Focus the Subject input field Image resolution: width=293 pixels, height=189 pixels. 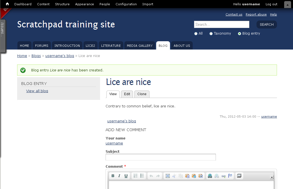coord(161,157)
